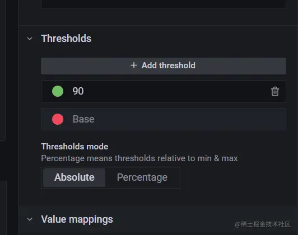The image size is (298, 235).
Task: Click the Thresholds section title
Action: pyautogui.click(x=66, y=39)
